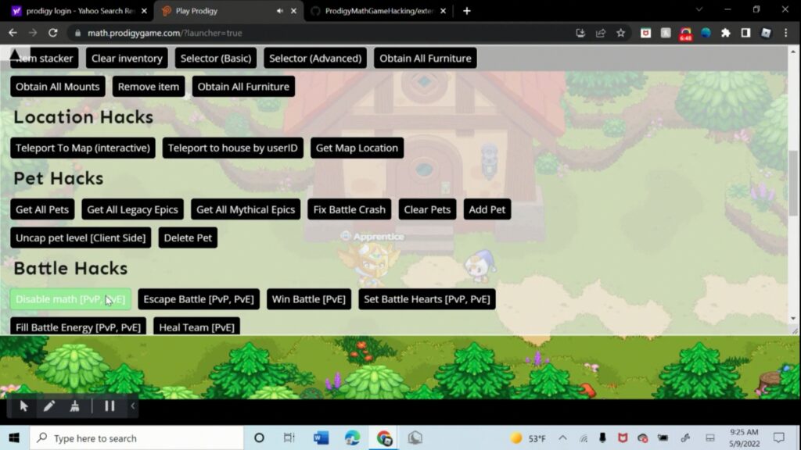801x450 pixels.
Task: Bookmark this page with the star
Action: tap(620, 33)
